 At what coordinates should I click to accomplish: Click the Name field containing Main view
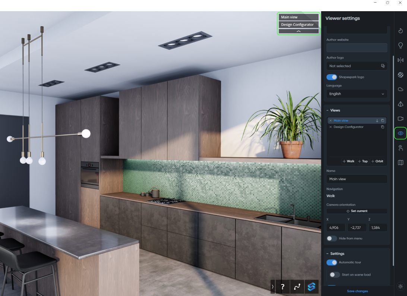[357, 179]
